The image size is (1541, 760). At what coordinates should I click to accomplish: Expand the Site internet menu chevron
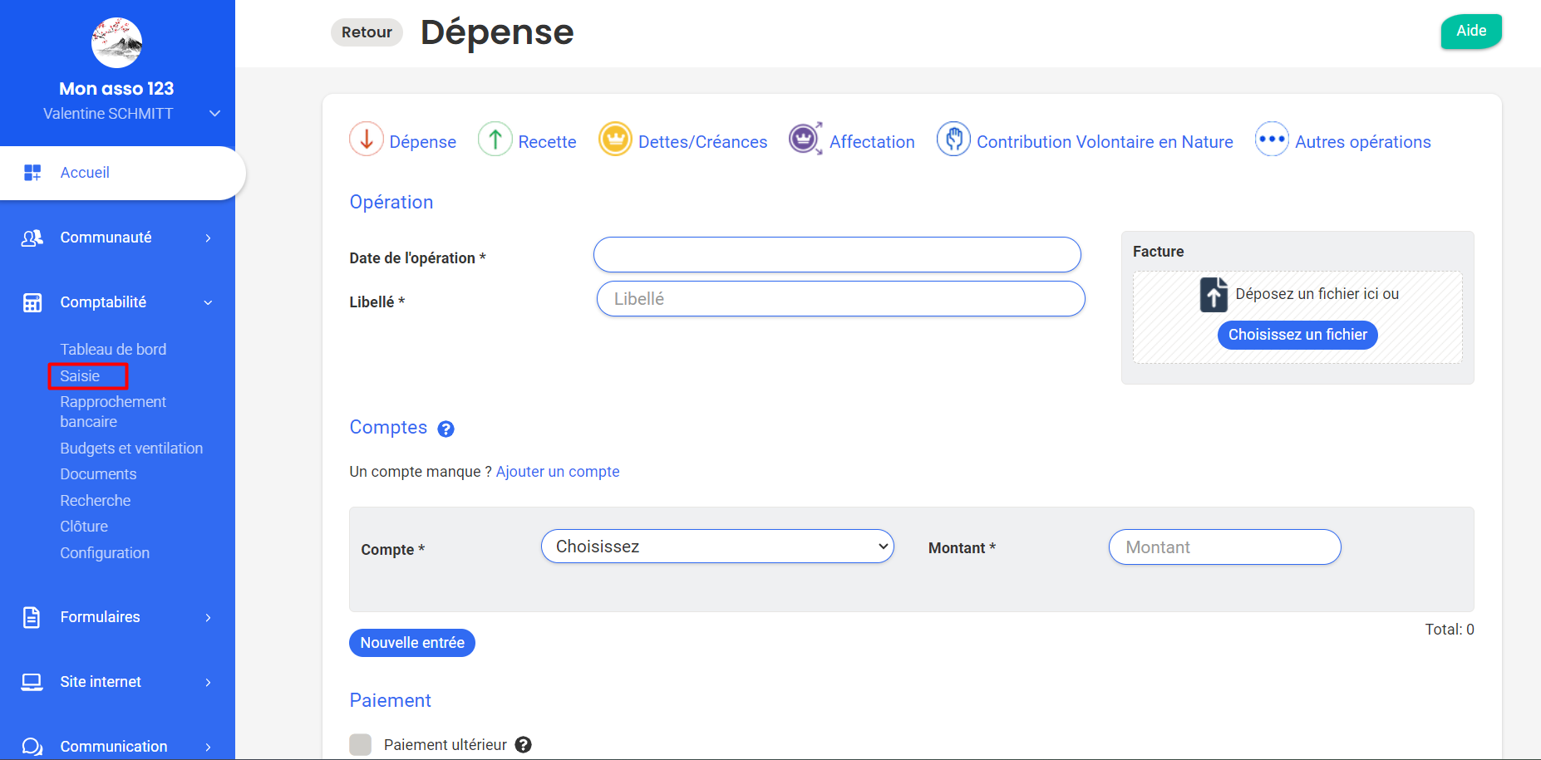208,683
